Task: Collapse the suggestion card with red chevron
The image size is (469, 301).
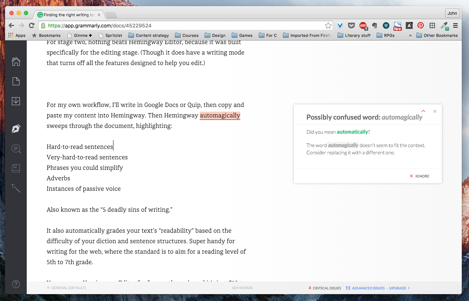Action: point(423,111)
